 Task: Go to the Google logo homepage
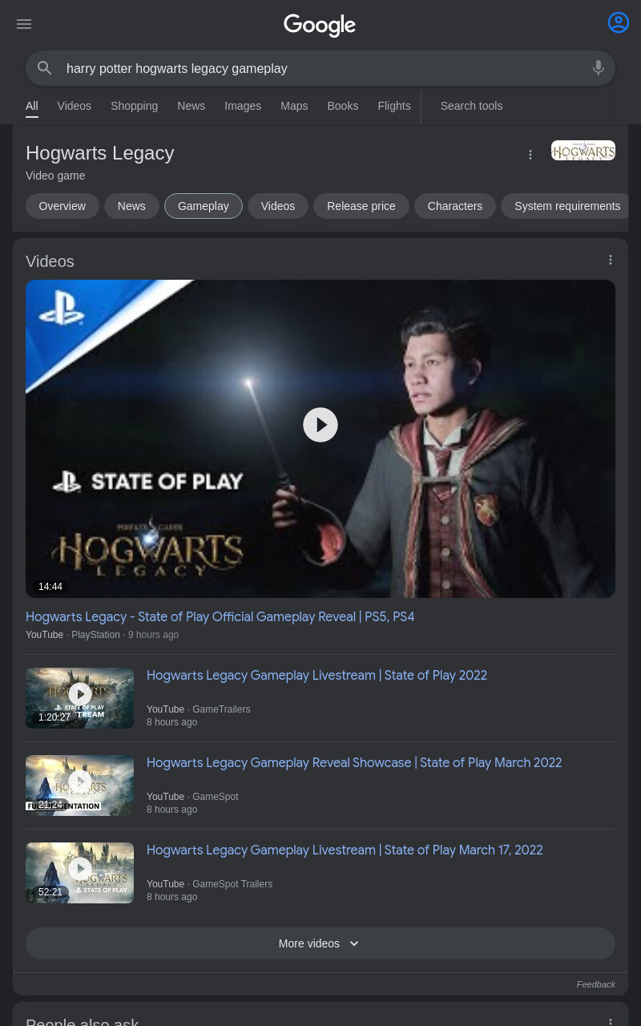[x=320, y=25]
